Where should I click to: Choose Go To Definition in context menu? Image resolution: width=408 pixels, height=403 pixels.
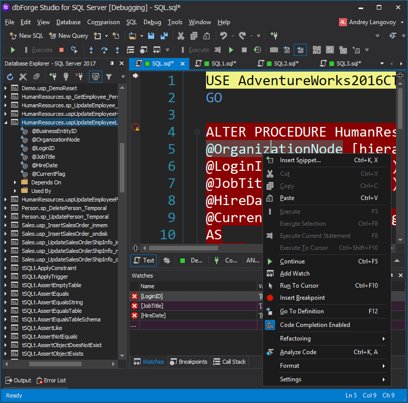pos(326,311)
